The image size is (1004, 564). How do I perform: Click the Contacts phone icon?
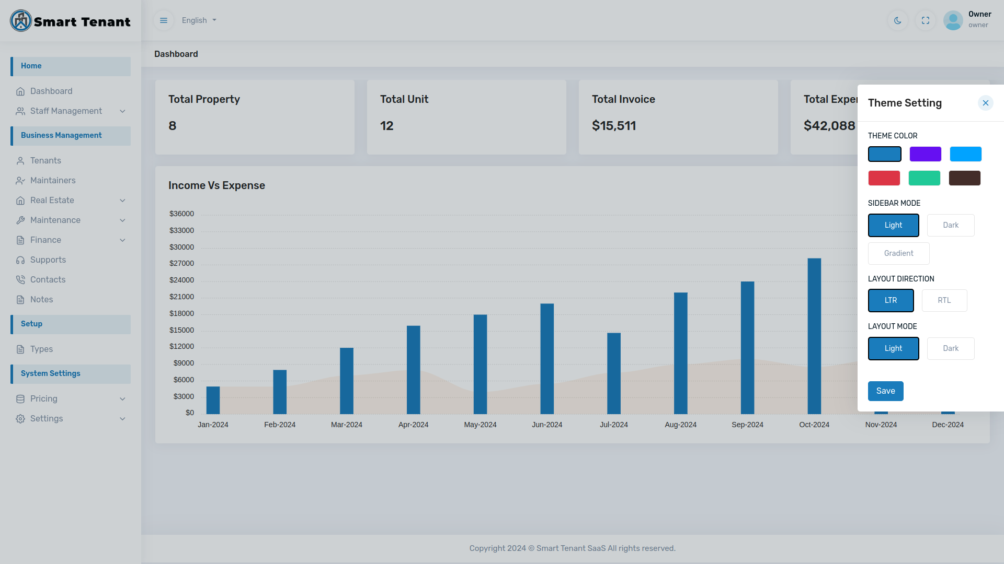tap(20, 280)
